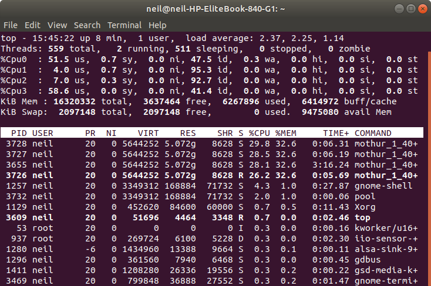The width and height of the screenshot is (431, 286).
Task: Open the File menu
Action: pyautogui.click(x=11, y=25)
